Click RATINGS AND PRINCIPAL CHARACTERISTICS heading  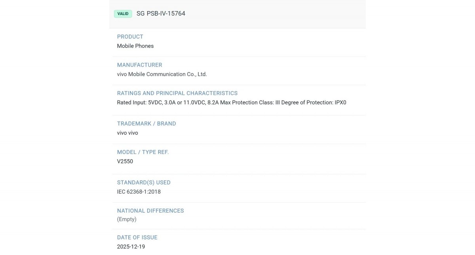click(x=177, y=93)
